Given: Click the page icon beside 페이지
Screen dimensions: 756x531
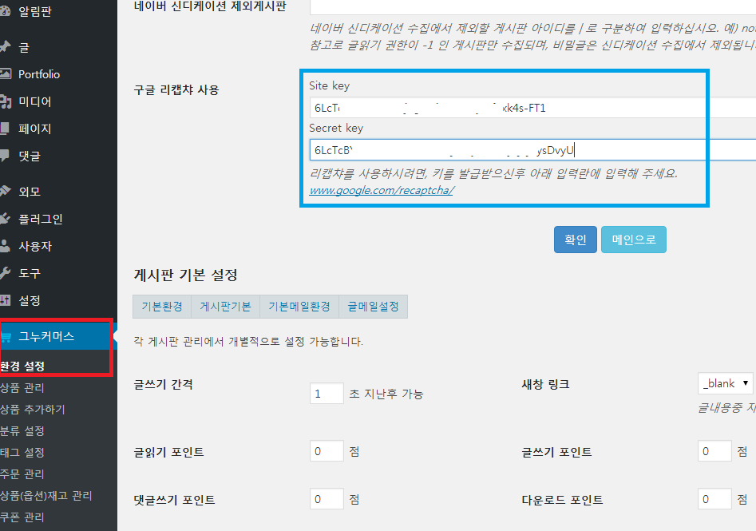Looking at the screenshot, I should coord(4,129).
